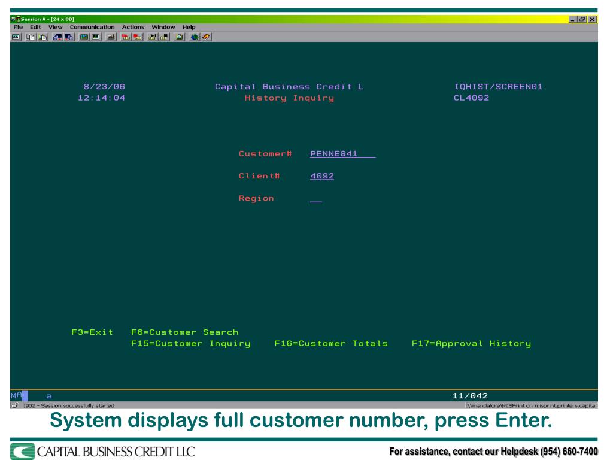Click the 8/23/06 date text
613x460 pixels.
coord(104,87)
